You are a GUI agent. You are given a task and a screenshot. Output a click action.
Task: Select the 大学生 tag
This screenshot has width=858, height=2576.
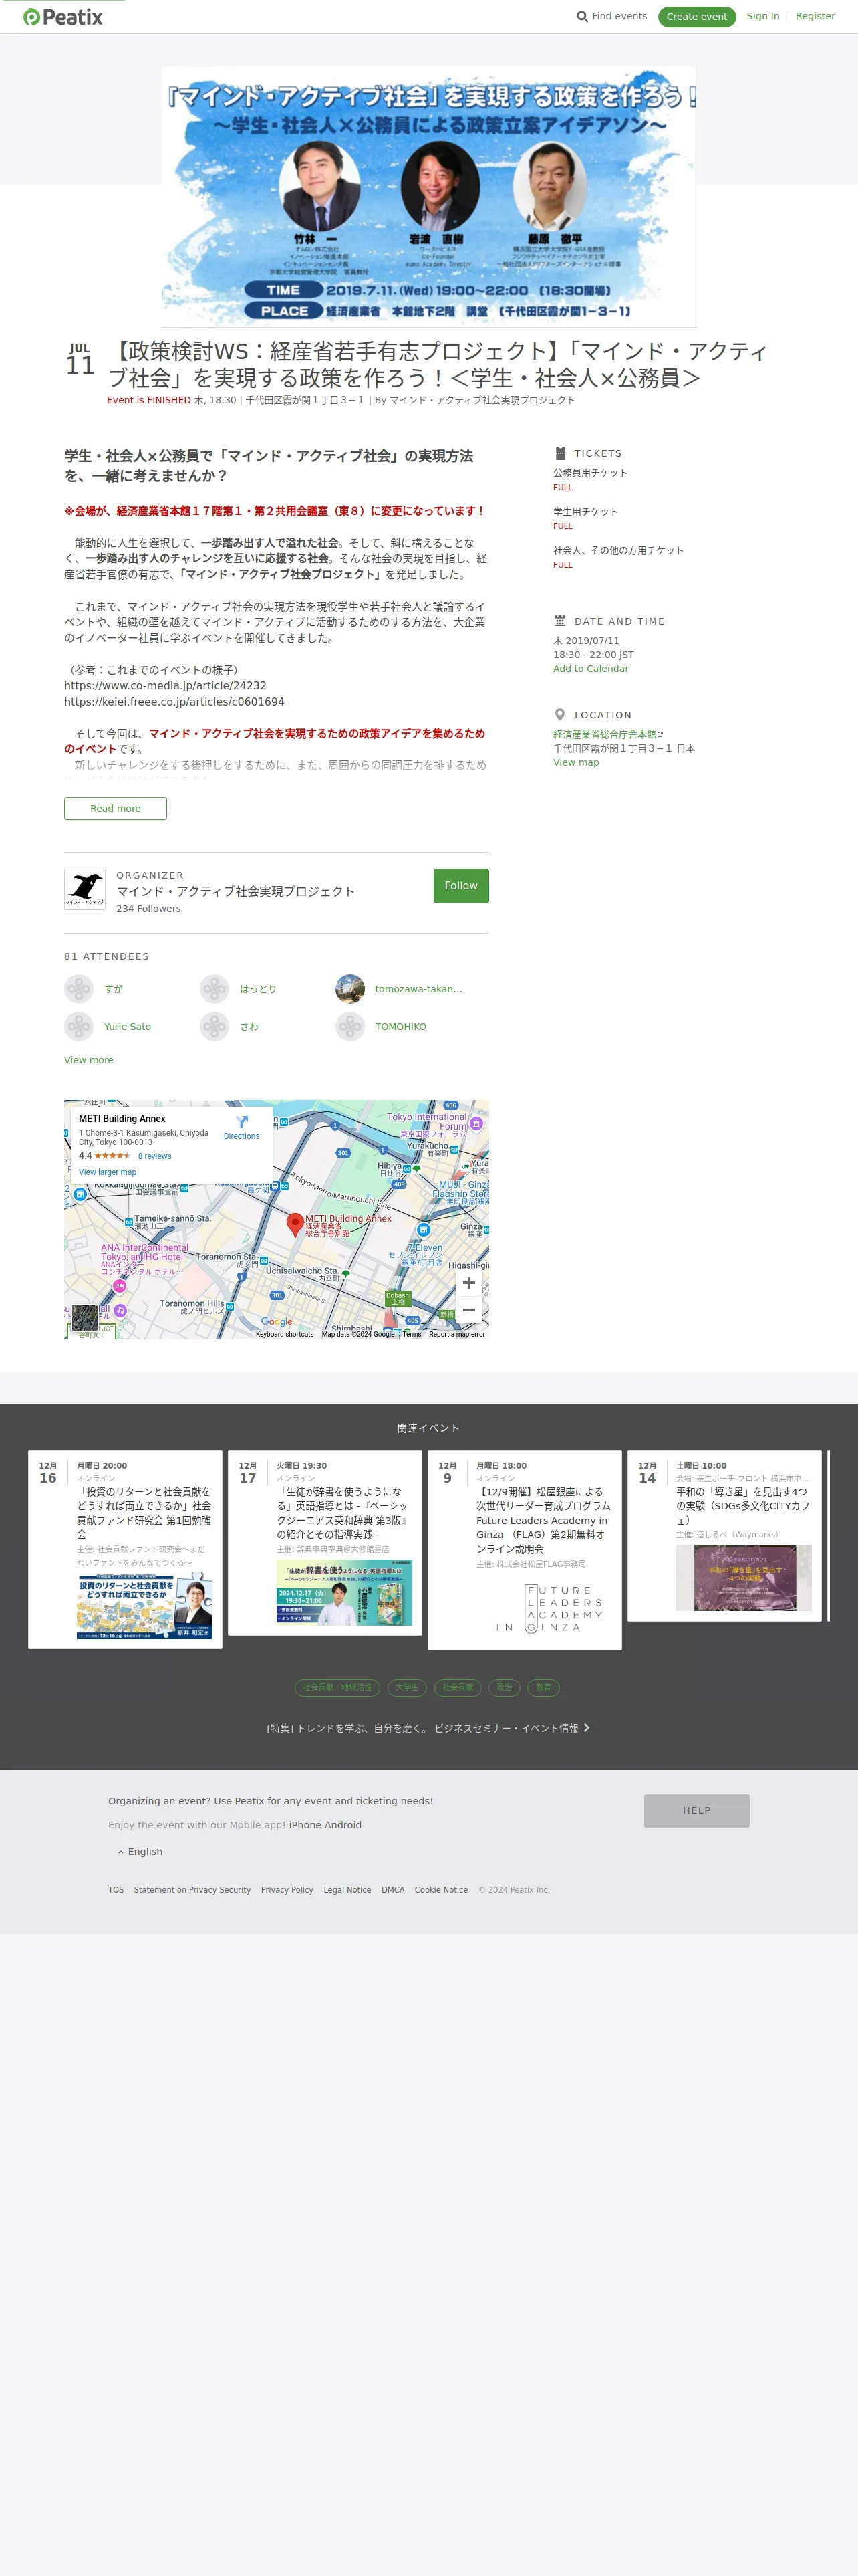pyautogui.click(x=406, y=1687)
